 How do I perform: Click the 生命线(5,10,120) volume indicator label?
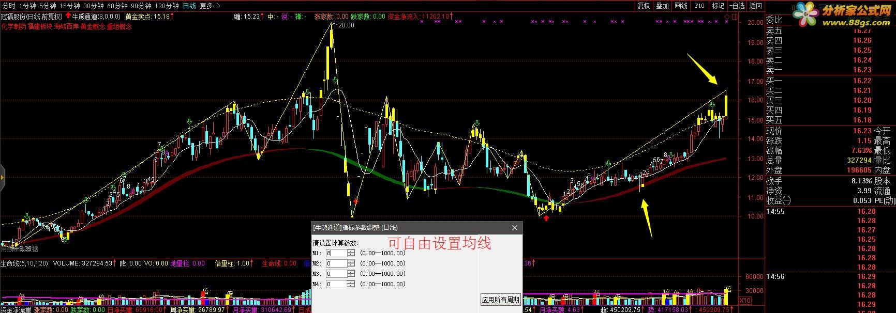click(x=24, y=263)
